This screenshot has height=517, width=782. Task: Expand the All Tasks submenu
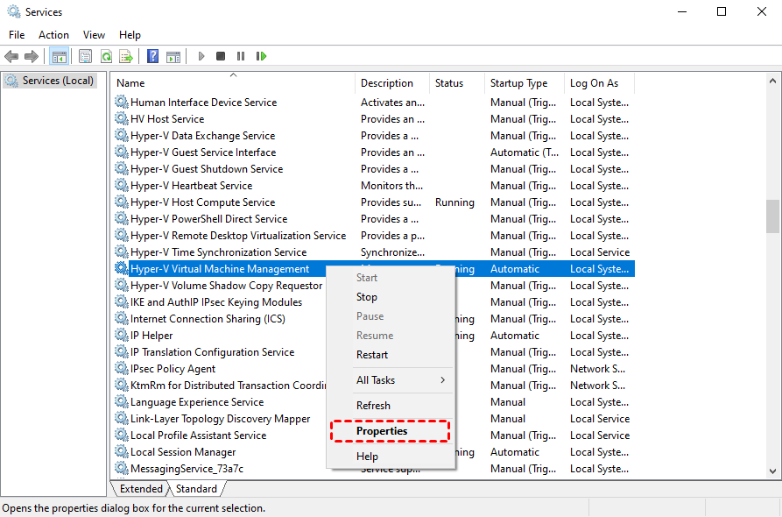coord(378,379)
